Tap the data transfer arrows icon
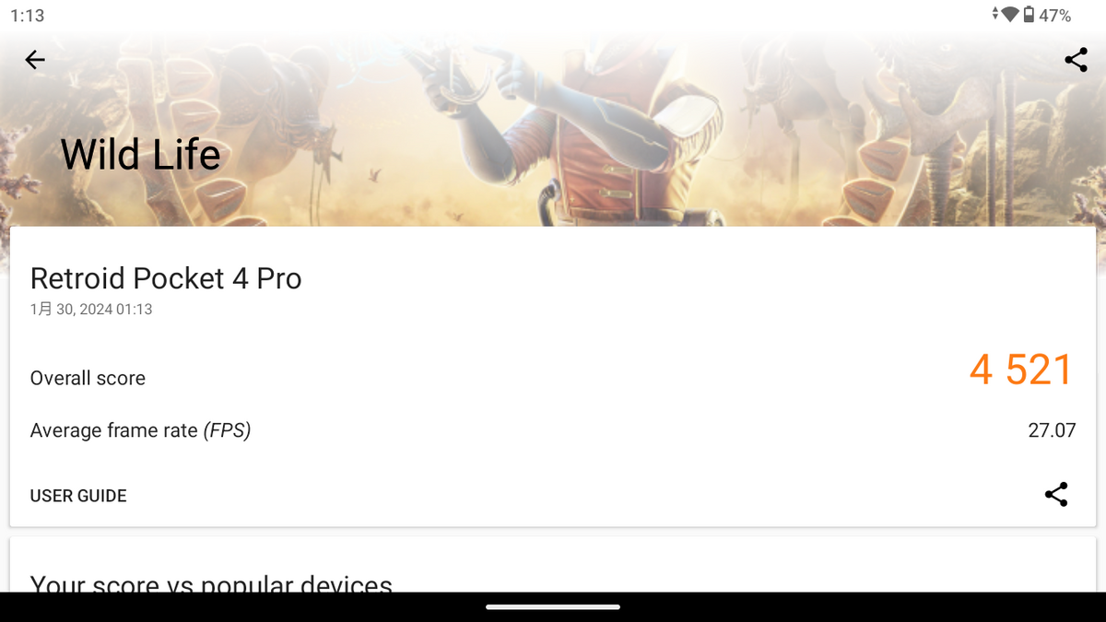Screen dimensions: 1106x622 995,15
